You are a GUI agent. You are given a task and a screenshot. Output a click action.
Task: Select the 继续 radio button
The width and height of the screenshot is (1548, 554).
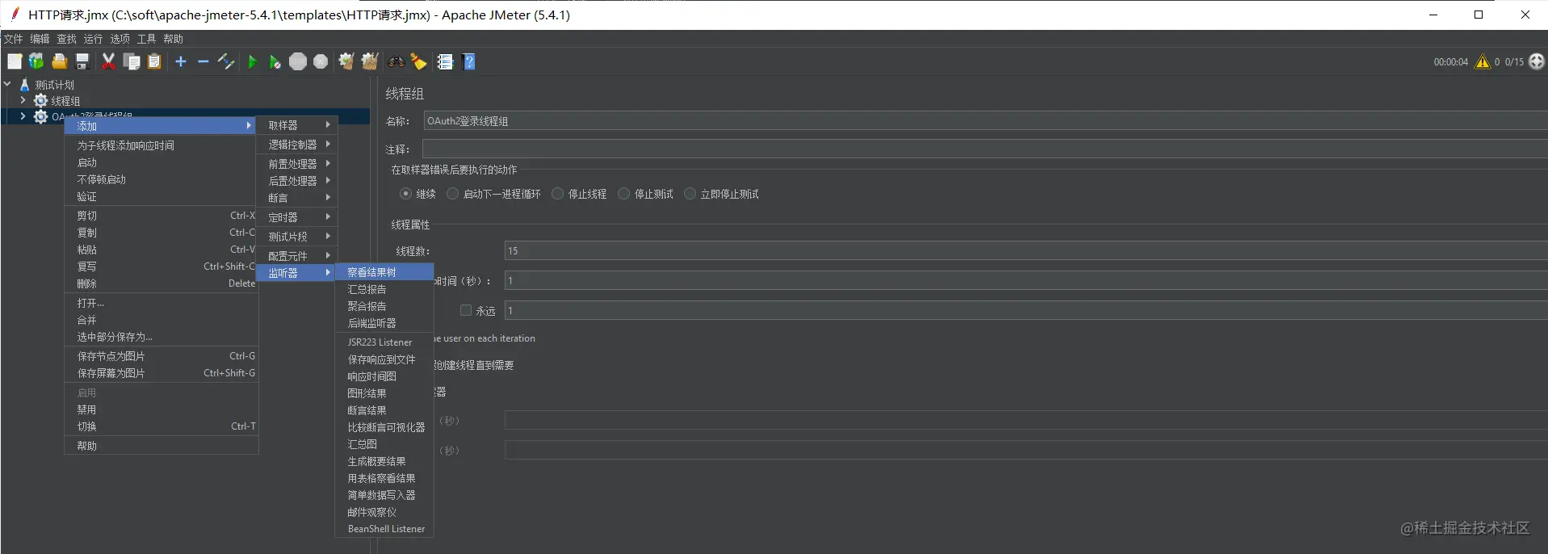[x=405, y=194]
